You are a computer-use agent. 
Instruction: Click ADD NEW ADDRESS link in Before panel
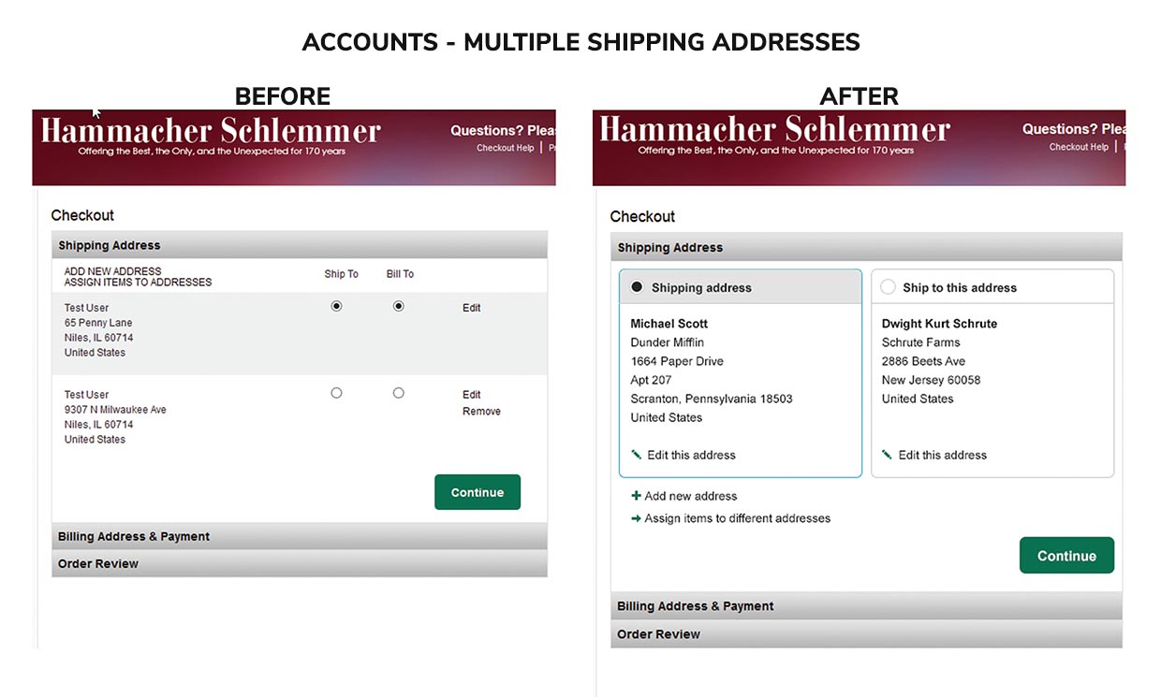(x=112, y=271)
